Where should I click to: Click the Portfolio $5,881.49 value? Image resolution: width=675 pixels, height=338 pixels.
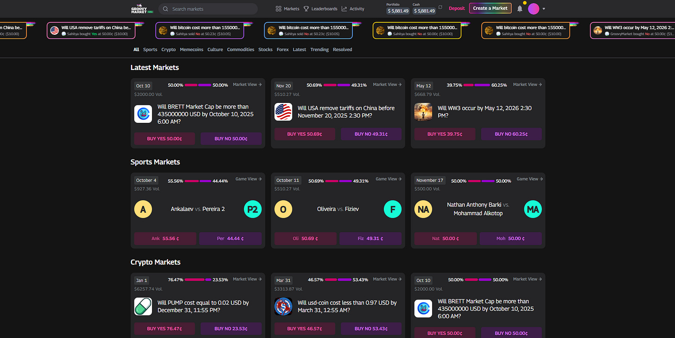[x=398, y=11]
